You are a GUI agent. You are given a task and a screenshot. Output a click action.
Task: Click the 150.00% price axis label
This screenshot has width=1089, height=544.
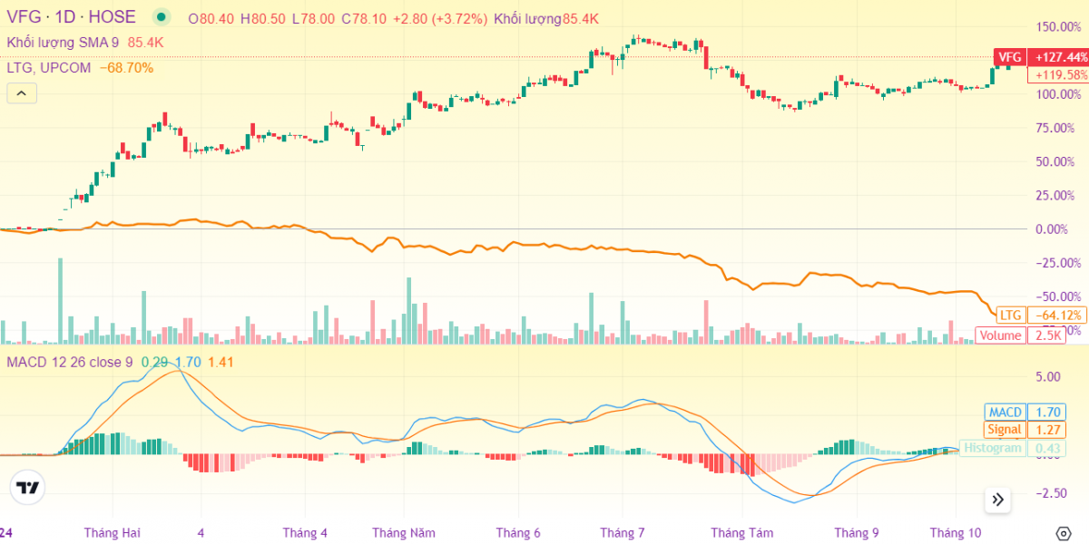click(x=1058, y=26)
